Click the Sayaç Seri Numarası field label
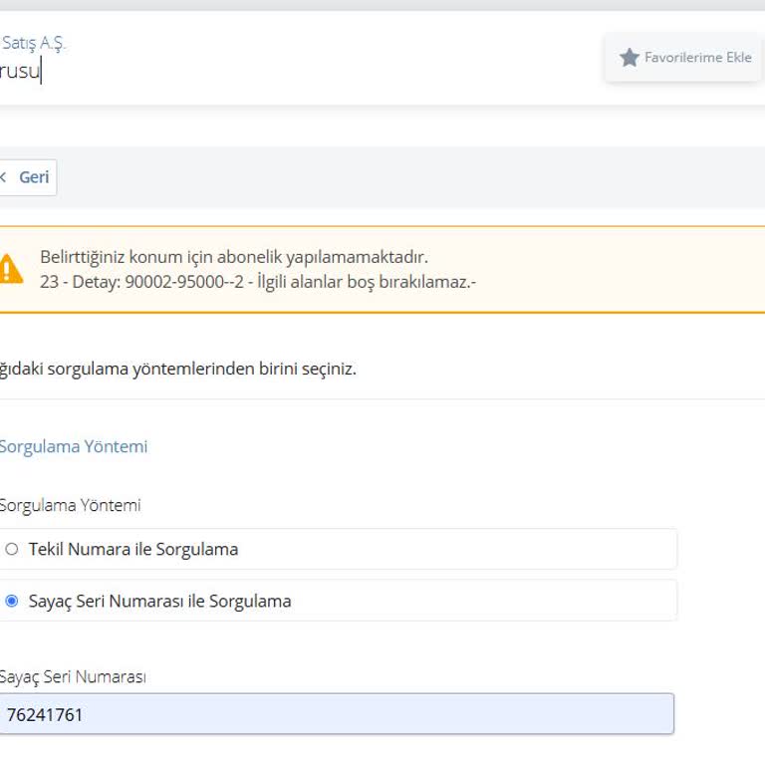Image resolution: width=765 pixels, height=765 pixels. (73, 676)
